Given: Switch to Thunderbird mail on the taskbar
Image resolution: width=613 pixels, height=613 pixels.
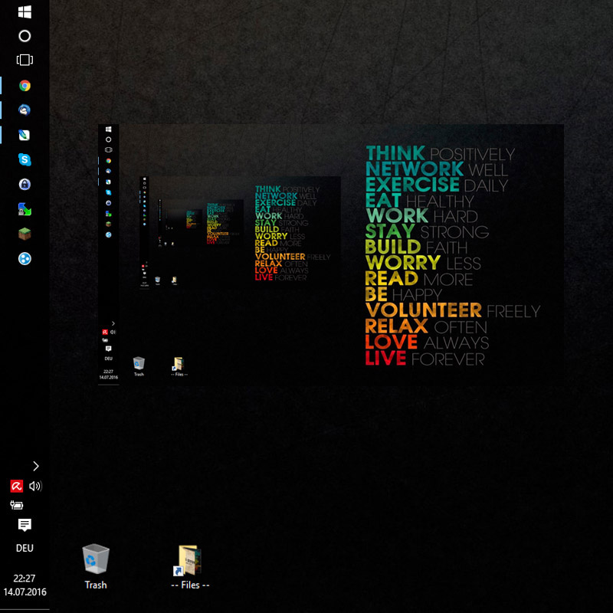Looking at the screenshot, I should pos(25,110).
